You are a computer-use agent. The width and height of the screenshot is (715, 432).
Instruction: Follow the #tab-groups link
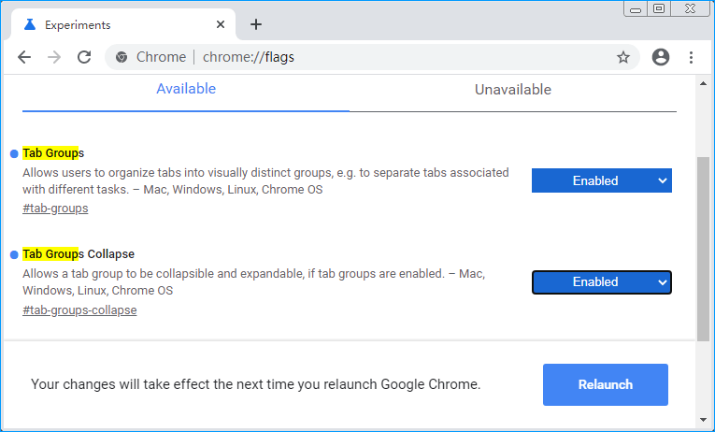(x=55, y=209)
